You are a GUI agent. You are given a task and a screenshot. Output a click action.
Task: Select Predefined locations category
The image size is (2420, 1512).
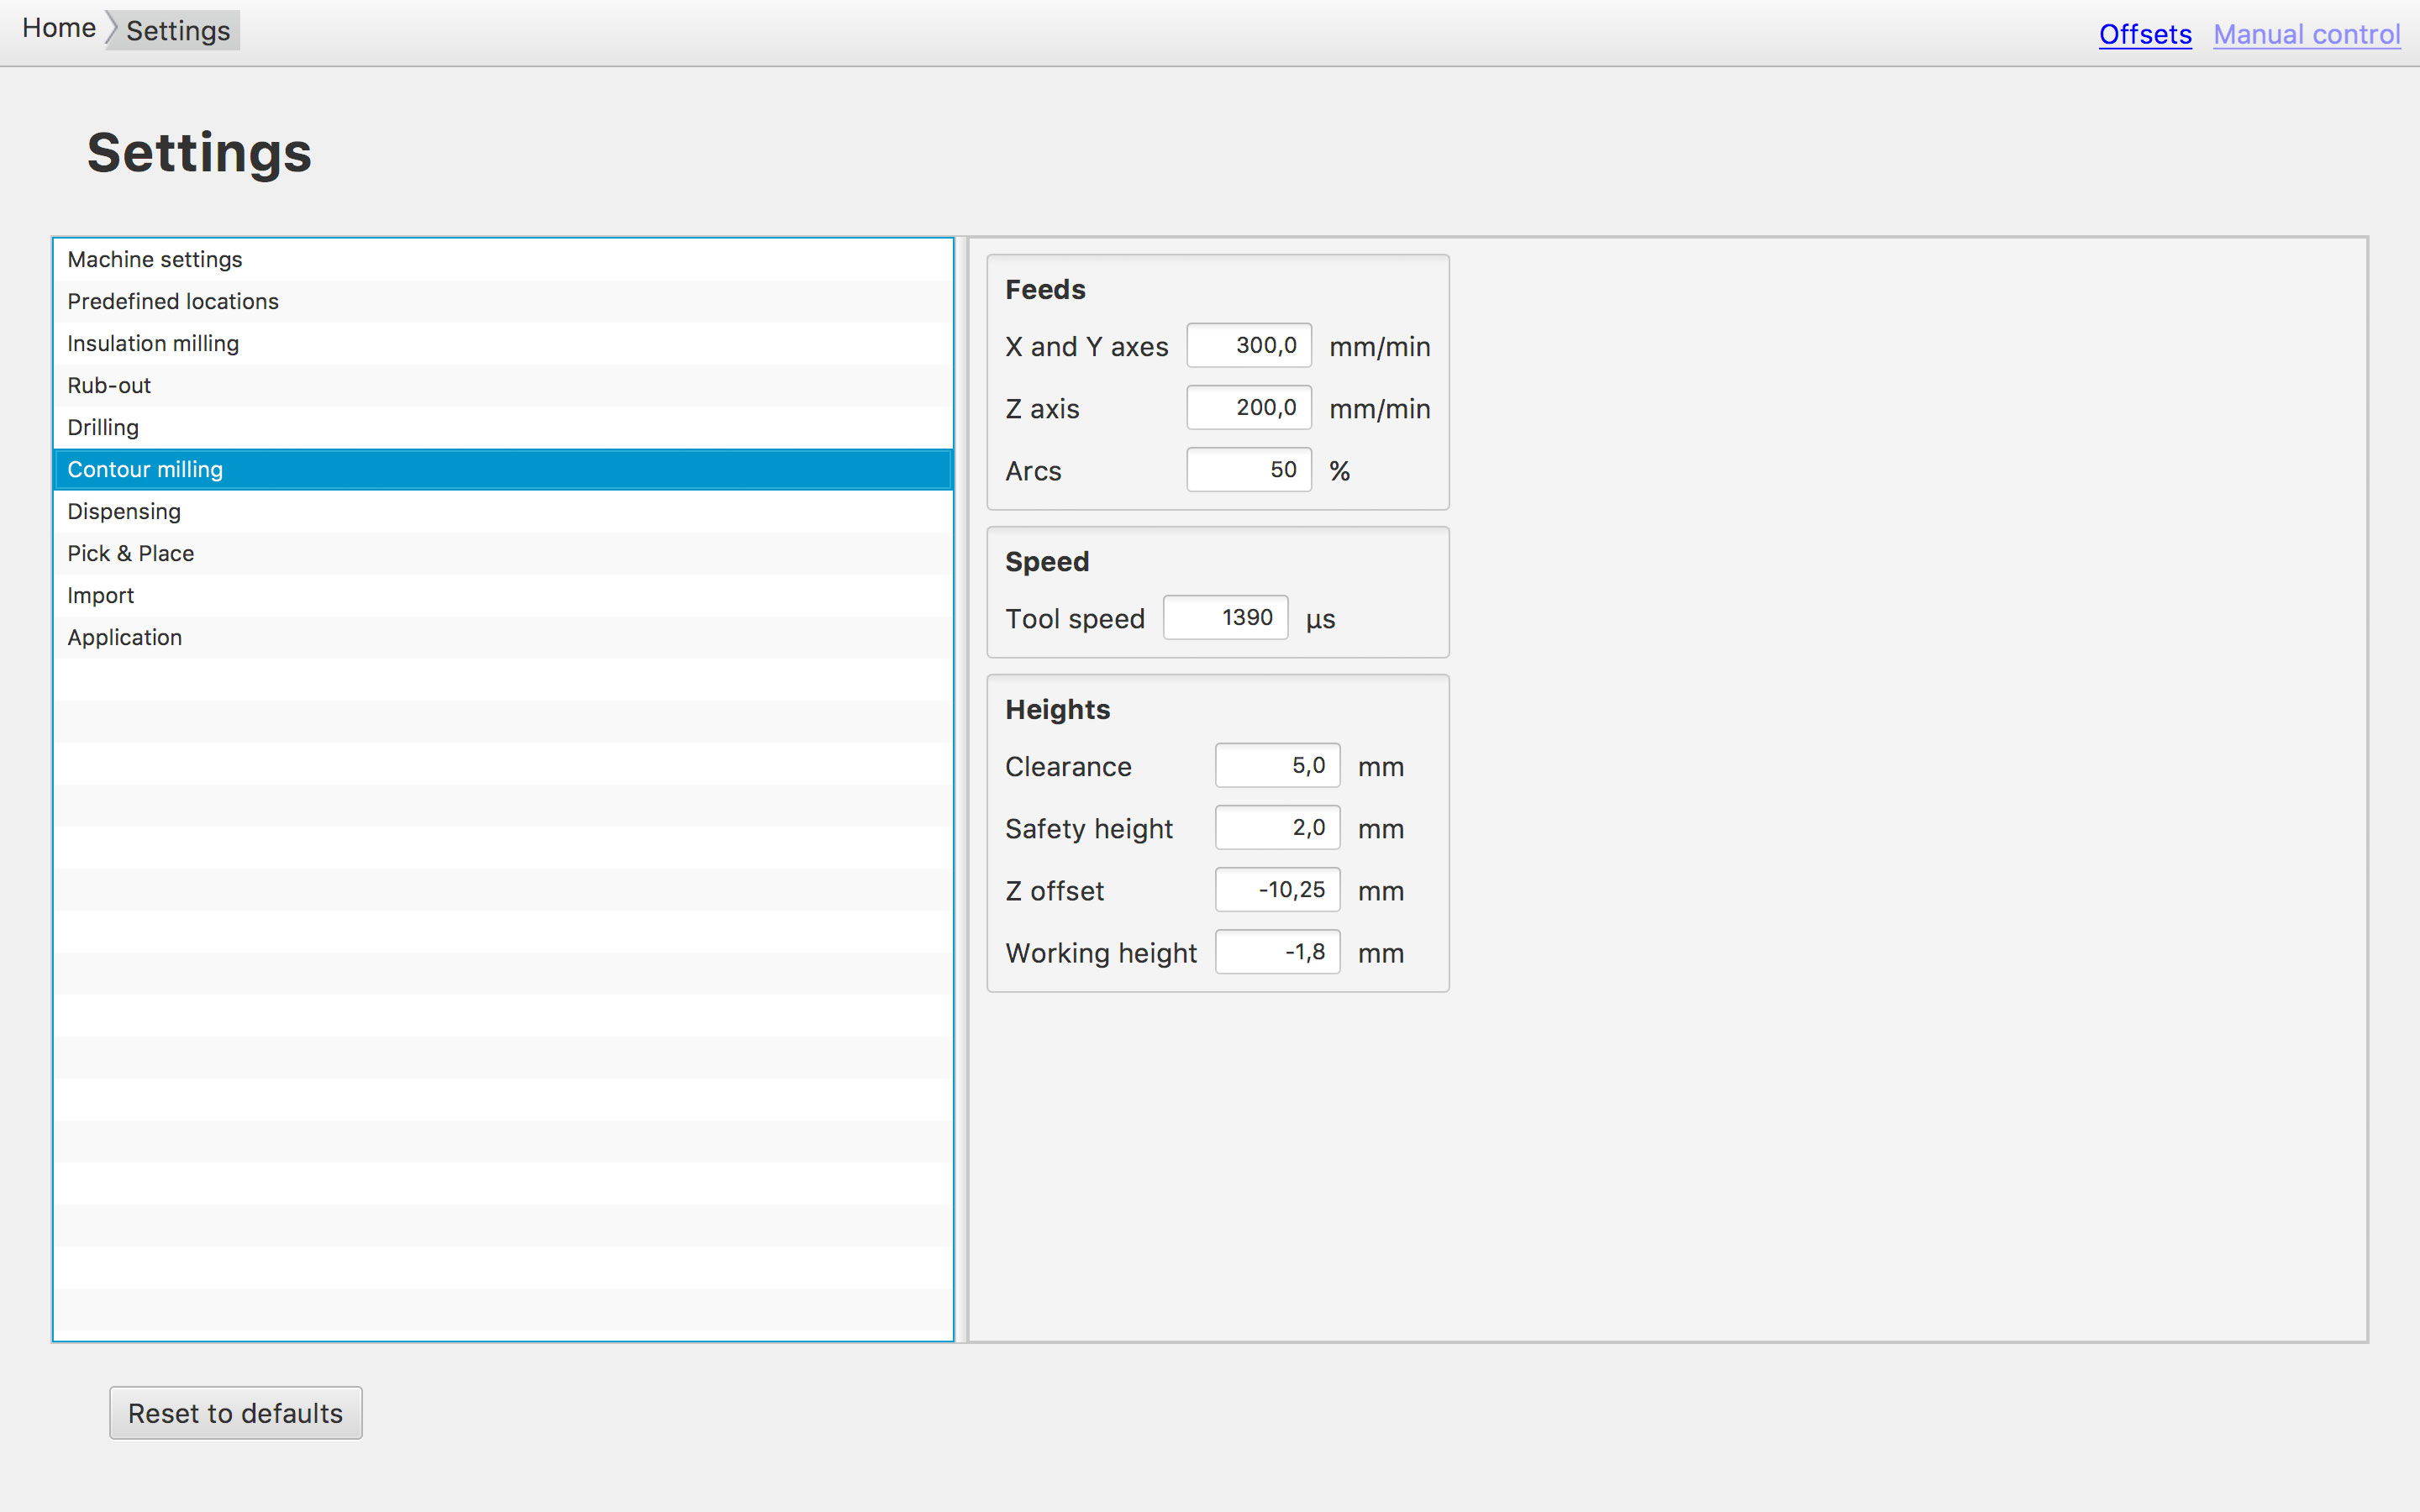click(x=503, y=302)
